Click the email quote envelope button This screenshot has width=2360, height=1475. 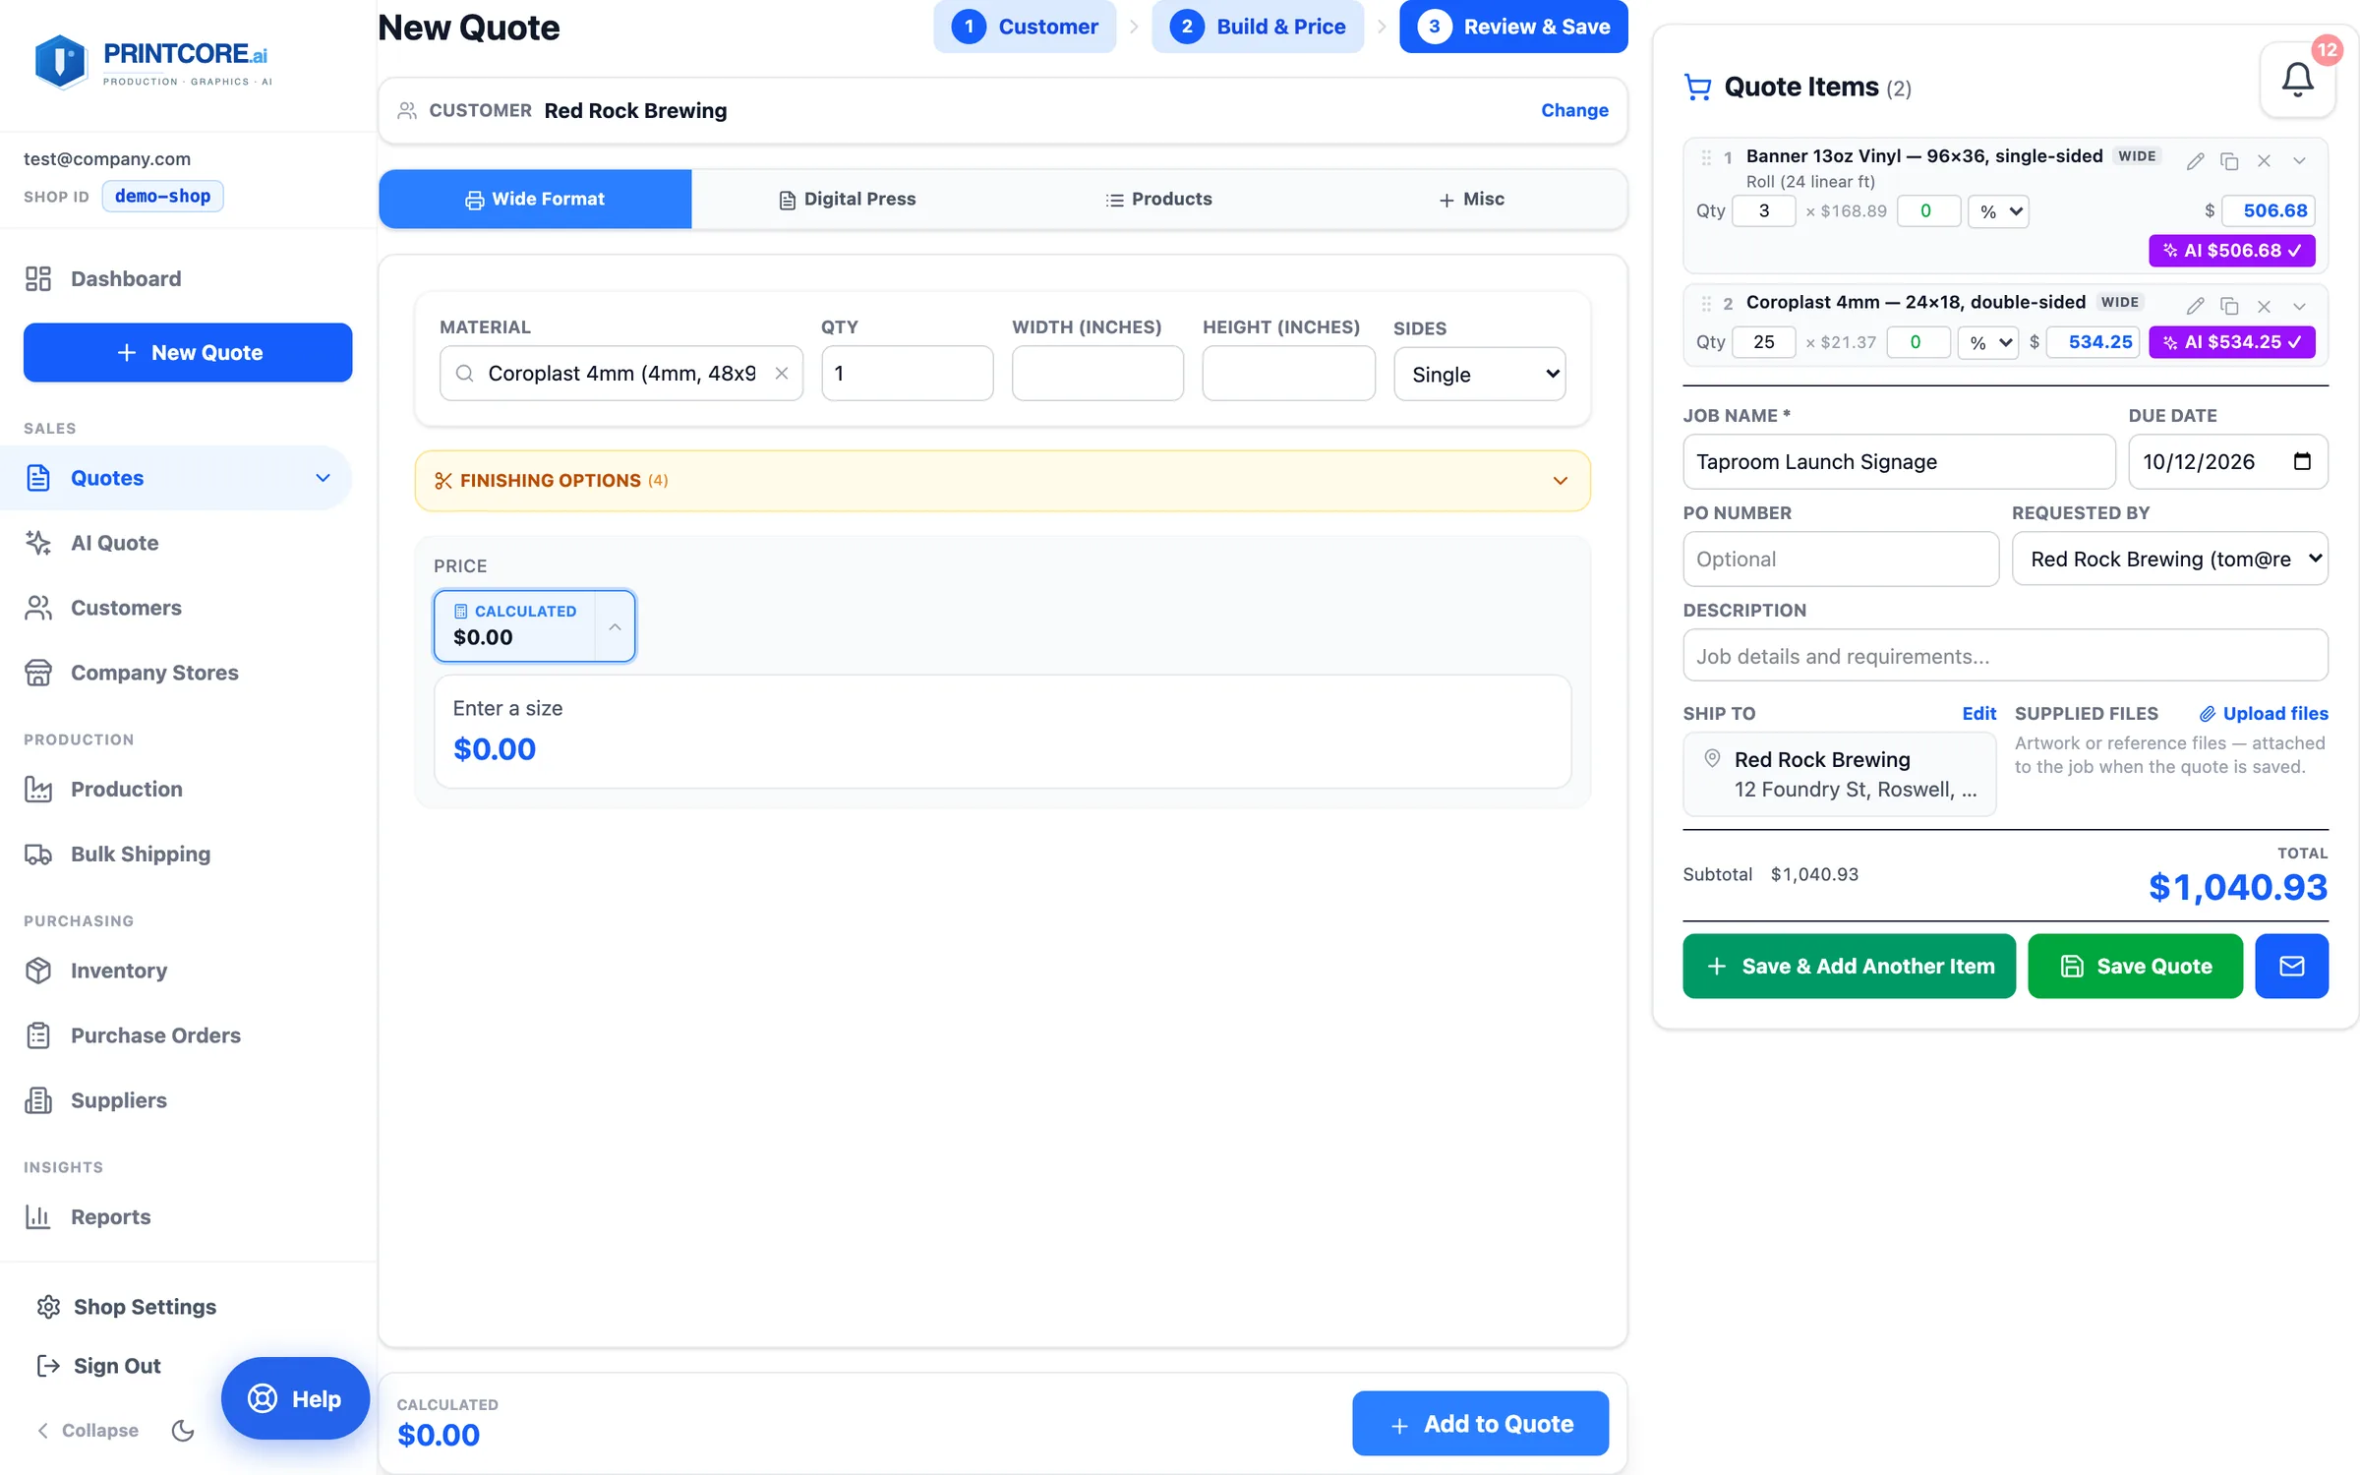coord(2291,966)
